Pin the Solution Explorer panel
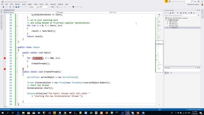The width and height of the screenshot is (204, 115). click(198, 10)
